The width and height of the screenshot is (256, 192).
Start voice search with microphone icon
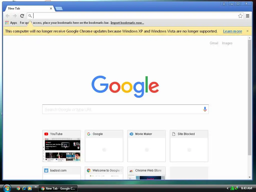(205, 109)
